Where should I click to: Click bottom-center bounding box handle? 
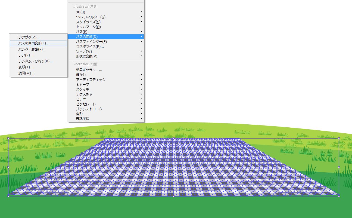pos(173,196)
